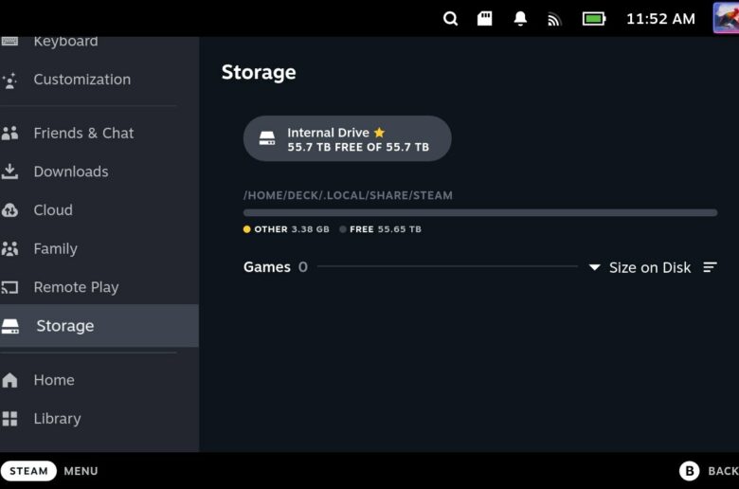739x489 pixels.
Task: Click the Library grid icon
Action: pyautogui.click(x=9, y=419)
